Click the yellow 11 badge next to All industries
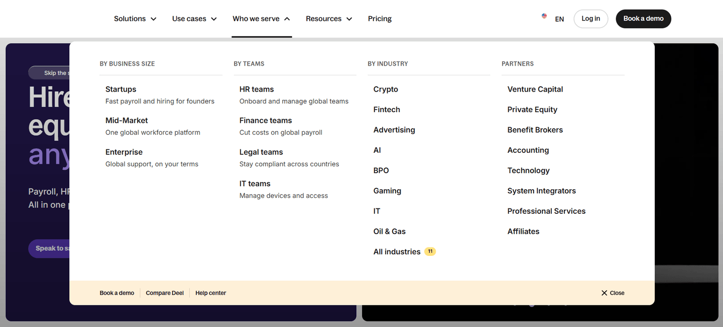The width and height of the screenshot is (723, 327). 430,251
